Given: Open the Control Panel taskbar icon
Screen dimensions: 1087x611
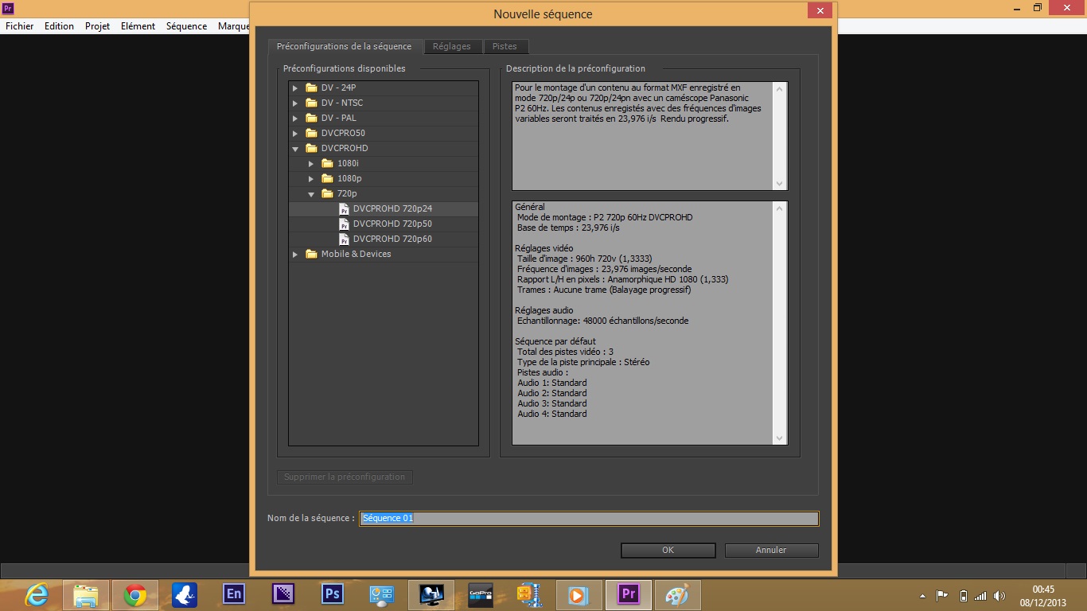Looking at the screenshot, I should 382,595.
